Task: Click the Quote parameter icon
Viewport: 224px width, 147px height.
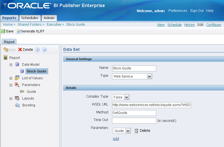Action: click(22, 91)
